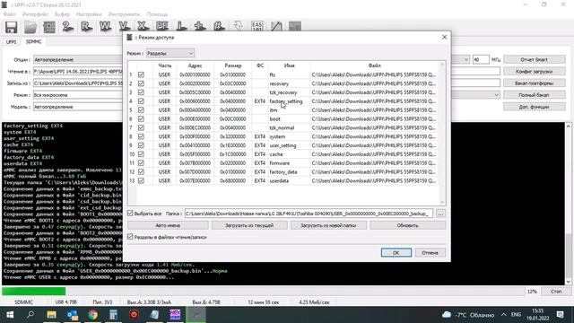Uncheck the boot partition checkbox

(141, 118)
